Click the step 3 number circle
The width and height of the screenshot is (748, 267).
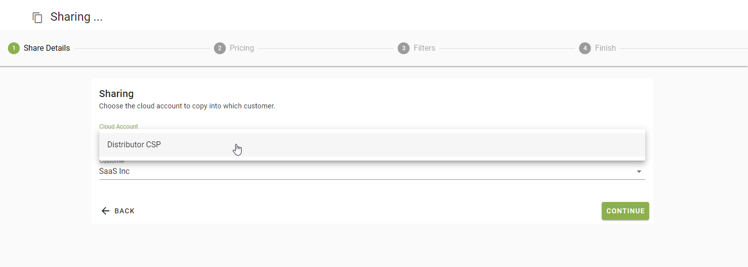point(404,48)
